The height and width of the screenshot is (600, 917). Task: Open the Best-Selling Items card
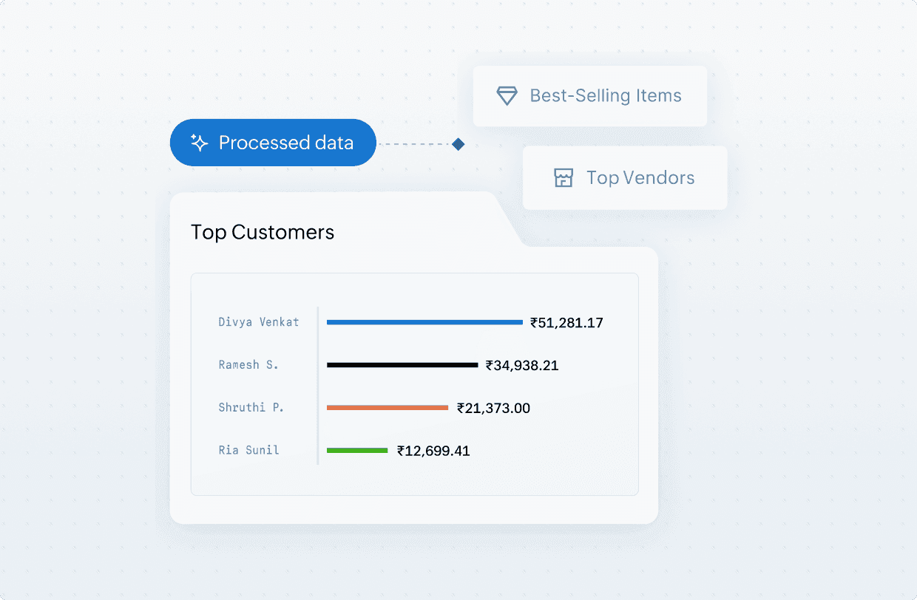590,96
